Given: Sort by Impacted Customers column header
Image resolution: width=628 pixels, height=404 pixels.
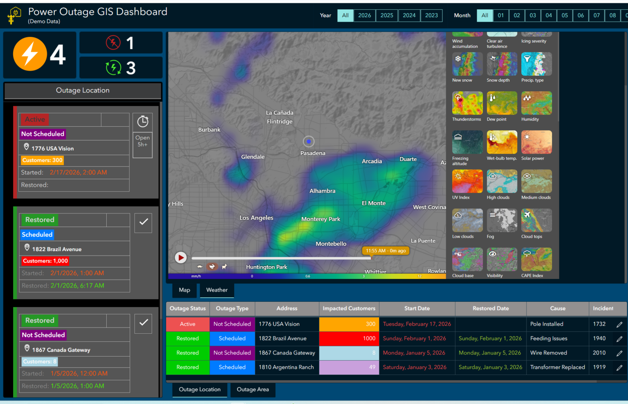Looking at the screenshot, I should tap(349, 309).
